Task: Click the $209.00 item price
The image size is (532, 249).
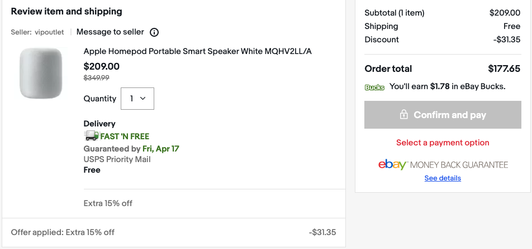Action: [101, 67]
